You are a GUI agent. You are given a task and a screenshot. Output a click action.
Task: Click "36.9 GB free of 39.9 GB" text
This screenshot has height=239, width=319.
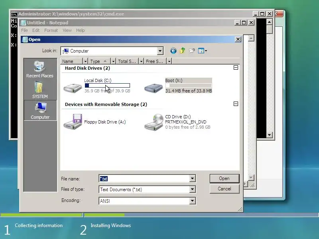click(107, 91)
